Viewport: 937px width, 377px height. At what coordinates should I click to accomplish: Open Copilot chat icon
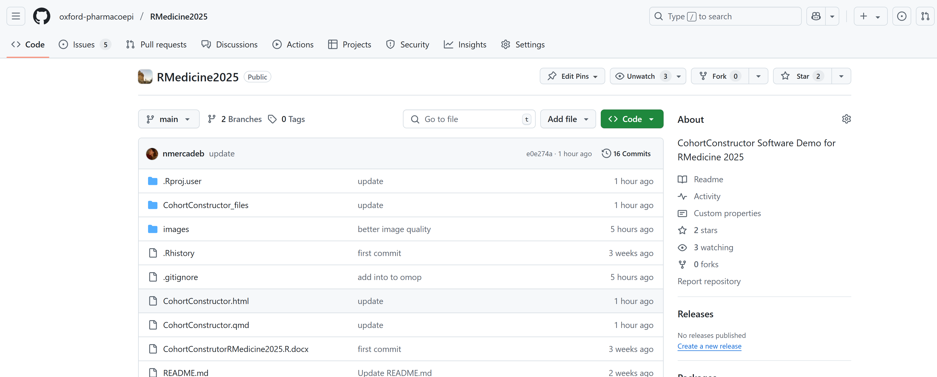pyautogui.click(x=816, y=16)
